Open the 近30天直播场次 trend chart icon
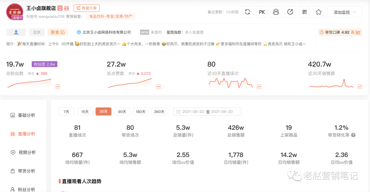Screen dimensions: 370x192 tap(259, 87)
